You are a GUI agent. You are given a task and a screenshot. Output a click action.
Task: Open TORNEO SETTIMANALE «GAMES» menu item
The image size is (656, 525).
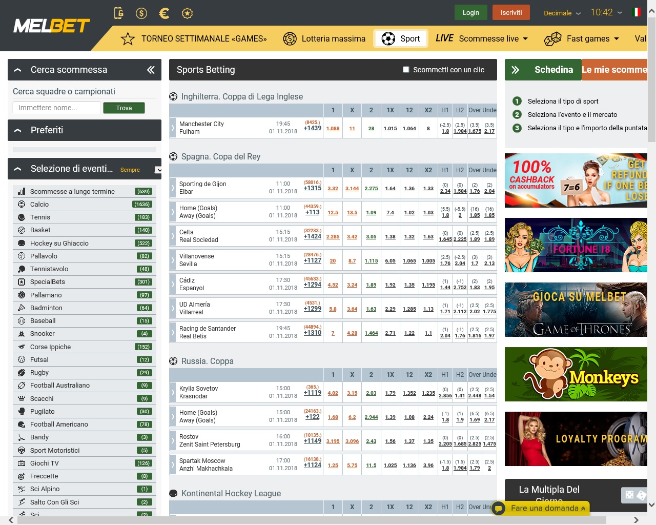(x=194, y=38)
